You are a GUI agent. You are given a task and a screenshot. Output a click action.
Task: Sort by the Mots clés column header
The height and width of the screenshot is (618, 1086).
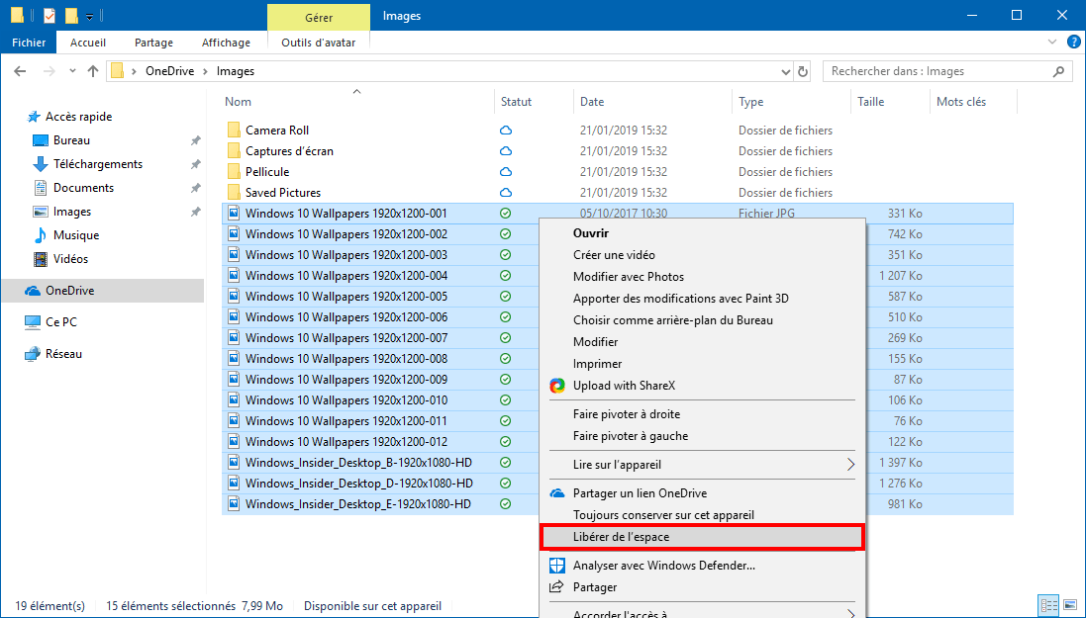(961, 102)
